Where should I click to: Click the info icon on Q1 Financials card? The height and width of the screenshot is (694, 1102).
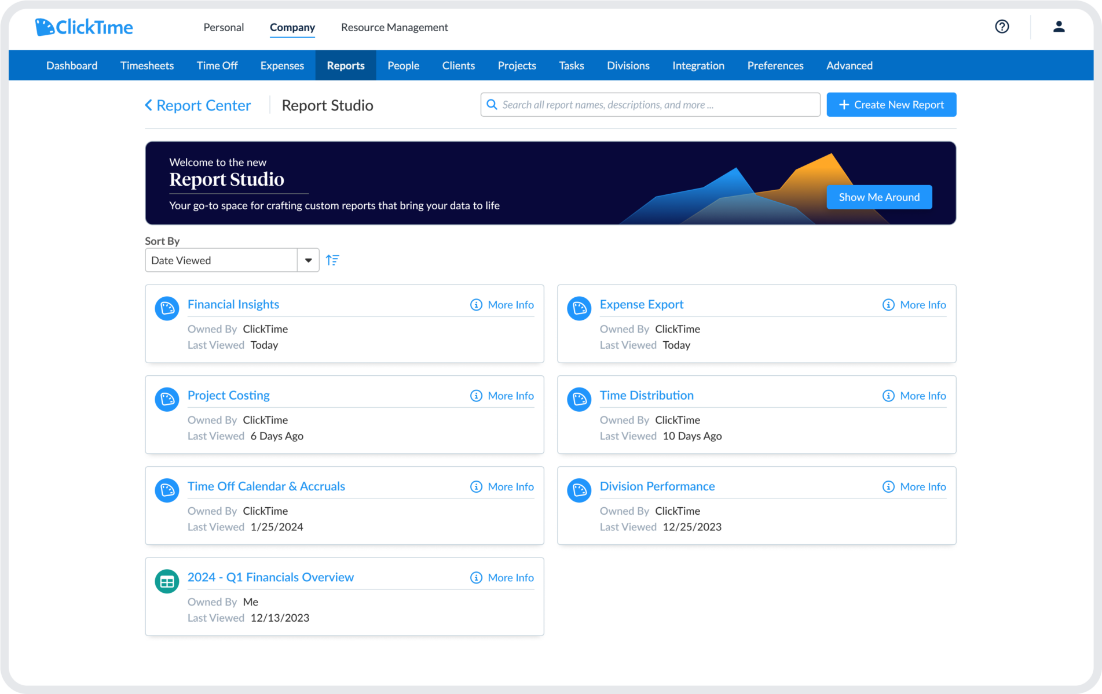click(x=476, y=578)
